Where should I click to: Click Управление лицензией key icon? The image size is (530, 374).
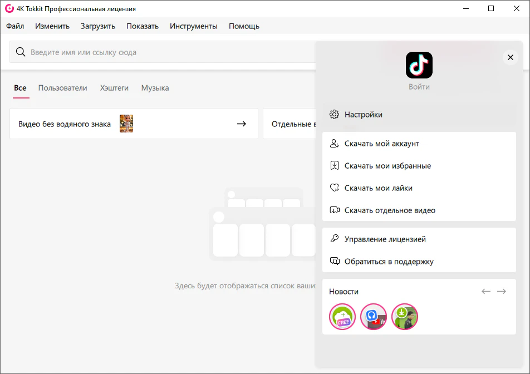pos(335,239)
